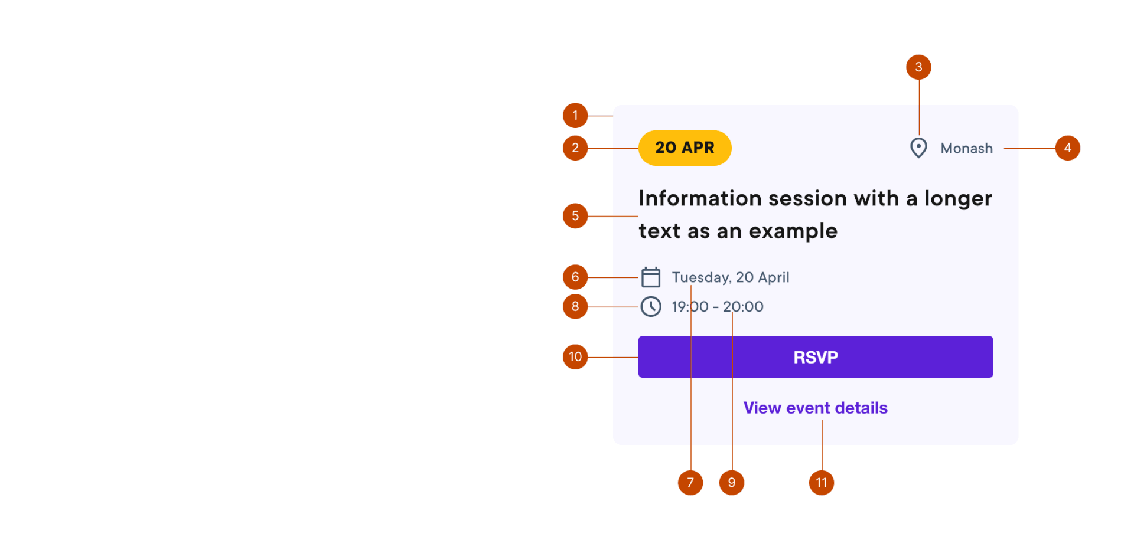
Task: Select annotation marker number 4
Action: 1067,148
